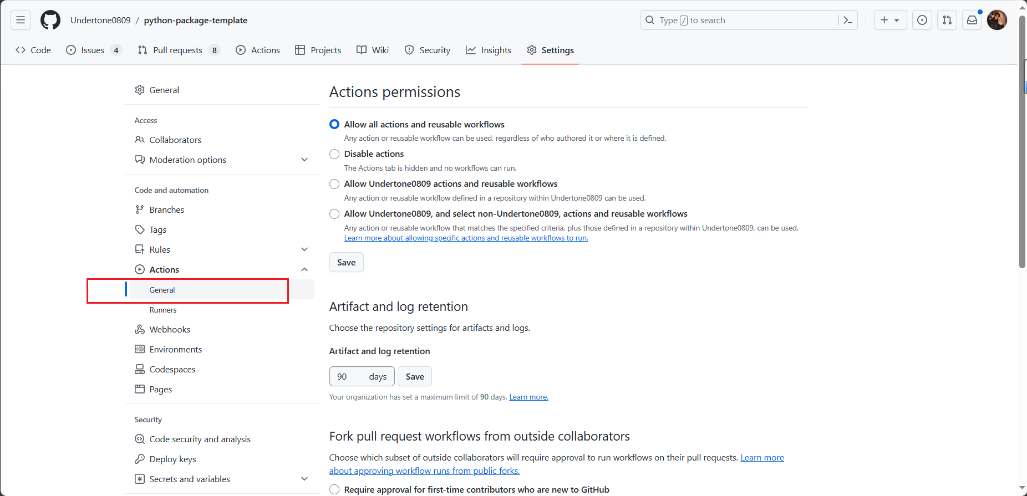The height and width of the screenshot is (496, 1027).
Task: Click the GitHub Octocat logo
Action: coord(50,20)
